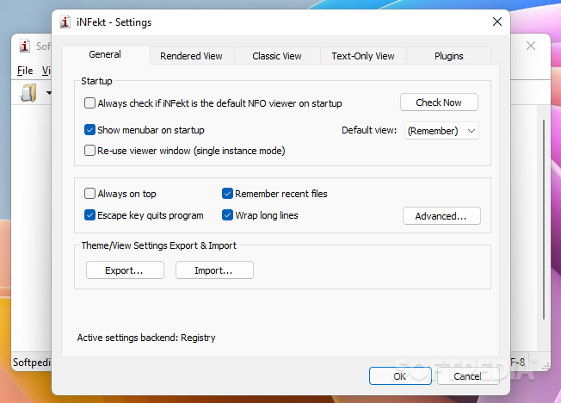Expand the open-file dropdown arrow in toolbar
The width and height of the screenshot is (561, 403).
tap(49, 93)
